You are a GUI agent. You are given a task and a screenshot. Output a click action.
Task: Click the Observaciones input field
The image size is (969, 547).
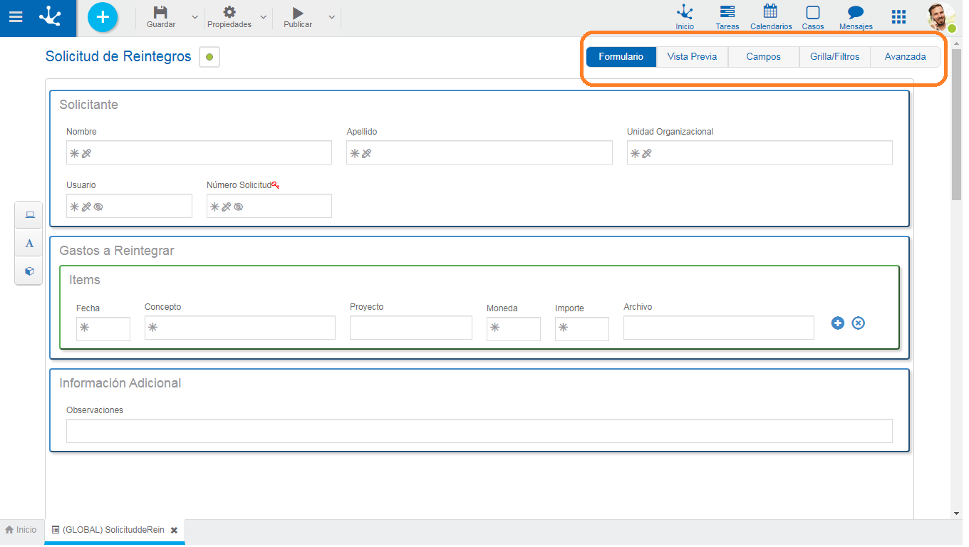(480, 431)
